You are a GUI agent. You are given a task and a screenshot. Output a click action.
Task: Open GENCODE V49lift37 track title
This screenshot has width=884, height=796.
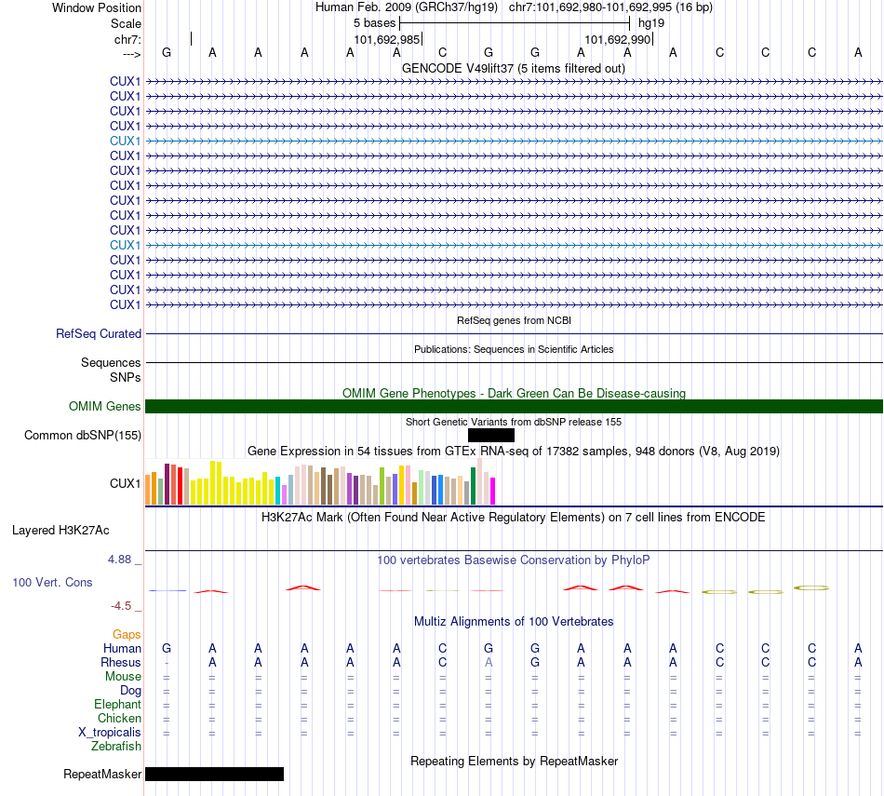tap(513, 68)
